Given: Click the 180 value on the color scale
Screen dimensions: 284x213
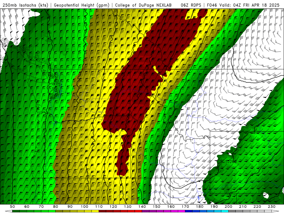Looking at the screenshot, I should pos(200,207).
